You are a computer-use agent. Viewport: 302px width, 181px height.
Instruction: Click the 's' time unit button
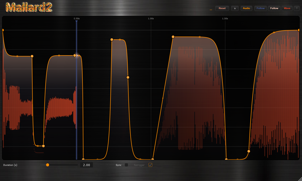235,8
